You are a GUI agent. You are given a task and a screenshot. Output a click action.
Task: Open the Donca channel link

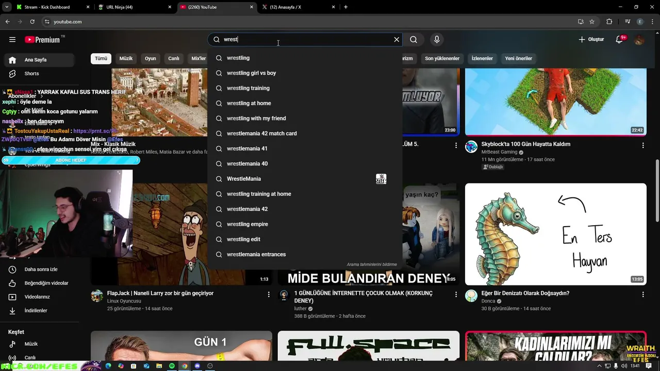(488, 301)
